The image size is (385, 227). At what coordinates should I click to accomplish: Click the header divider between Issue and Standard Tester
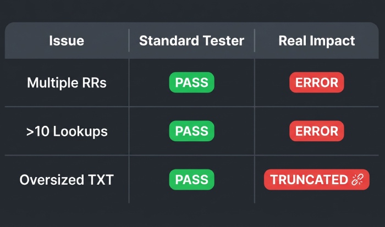129,41
